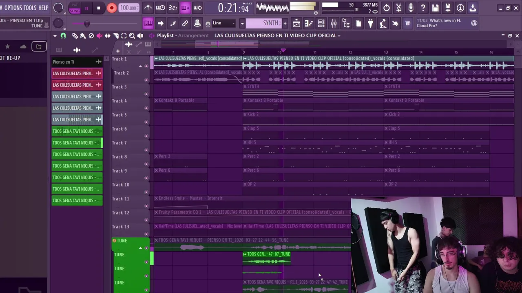Open the touch controller hand icon
Image resolution: width=522 pixels, height=293 pixels.
coord(395,24)
